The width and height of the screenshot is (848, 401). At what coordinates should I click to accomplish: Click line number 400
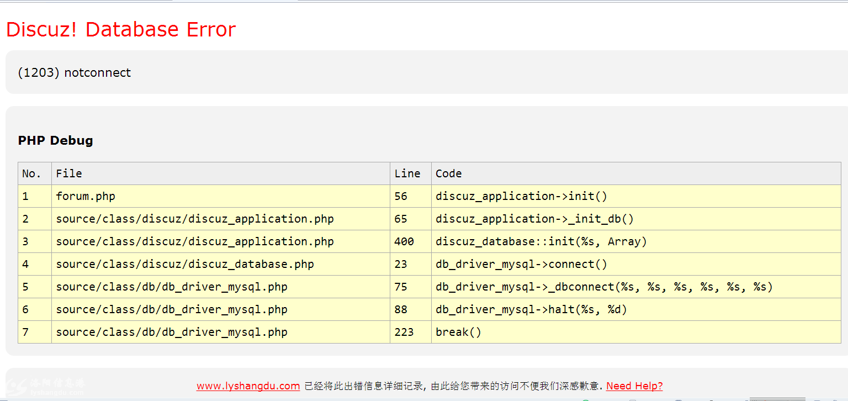pos(411,241)
